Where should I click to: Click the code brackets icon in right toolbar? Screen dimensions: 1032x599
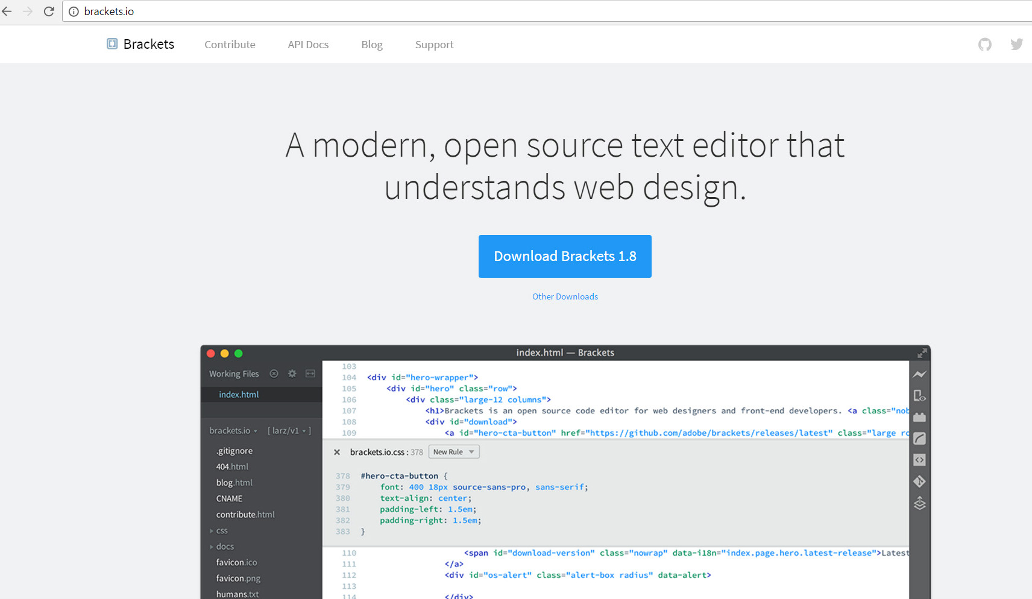click(919, 460)
